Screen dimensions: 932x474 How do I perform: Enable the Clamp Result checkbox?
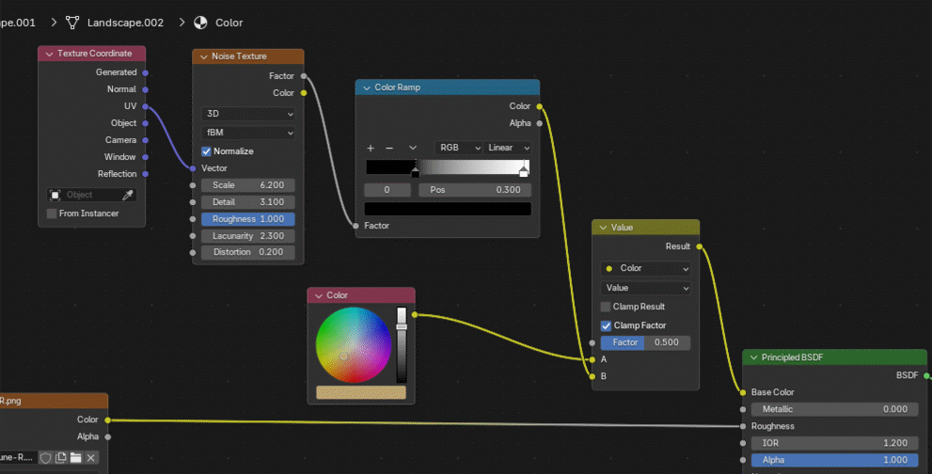(x=605, y=307)
